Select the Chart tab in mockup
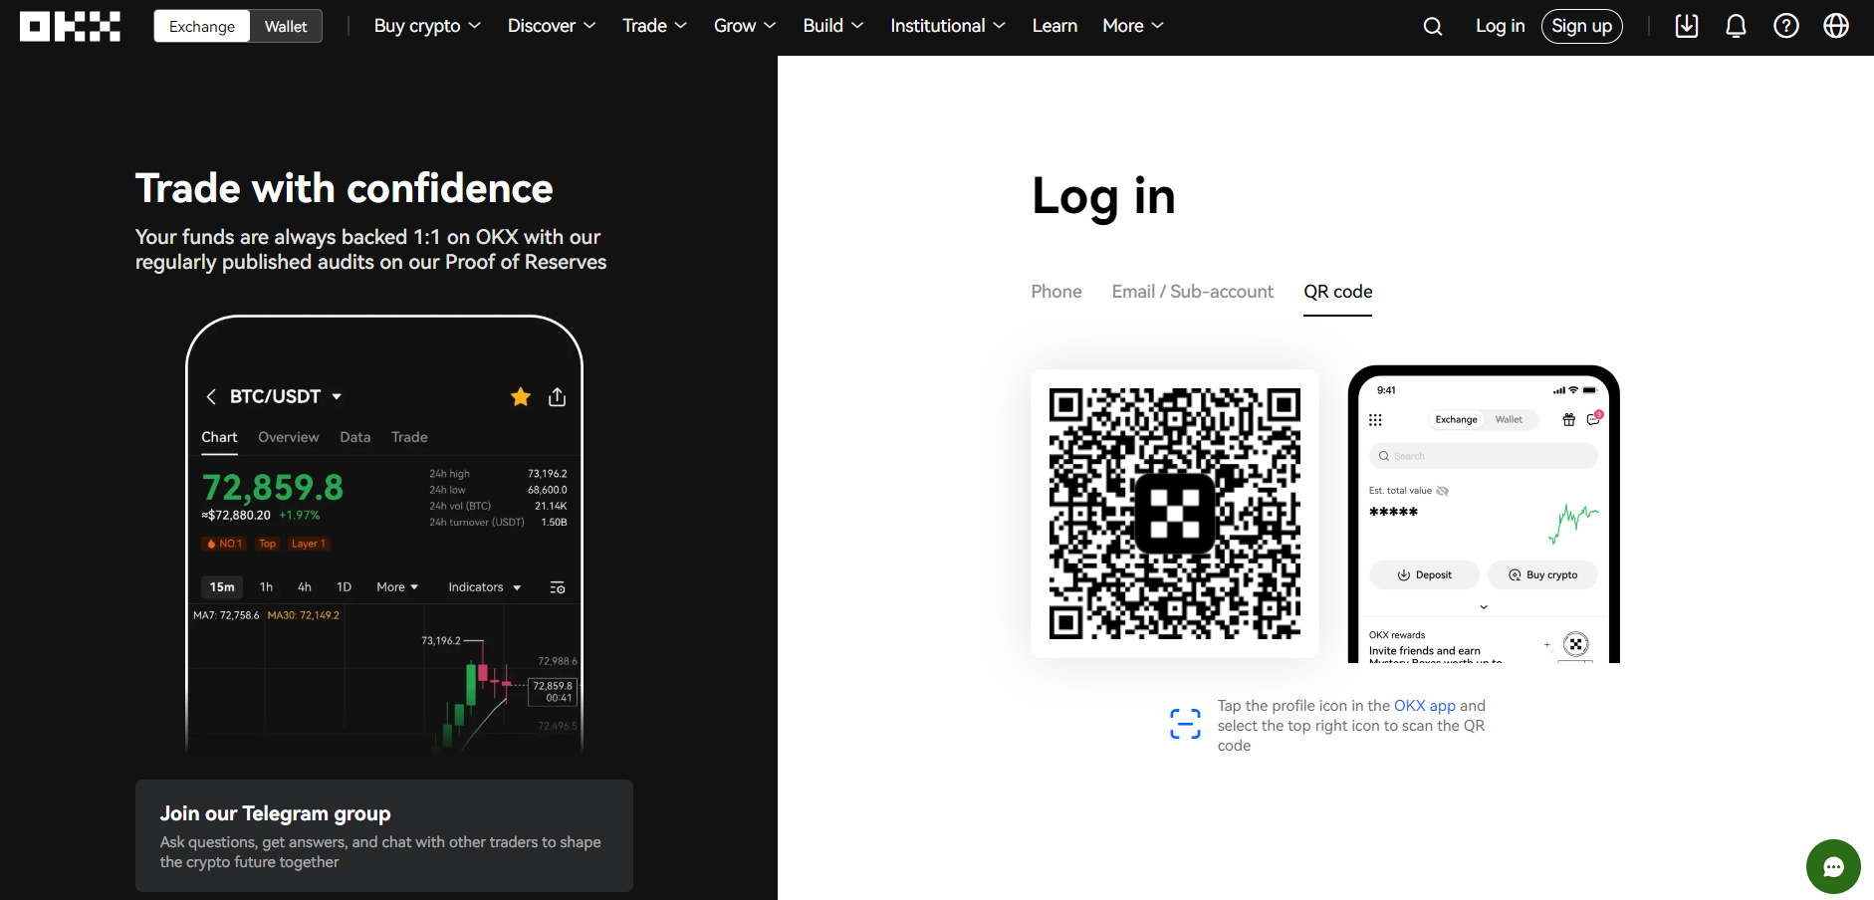Viewport: 1874px width, 900px height. coord(219,437)
